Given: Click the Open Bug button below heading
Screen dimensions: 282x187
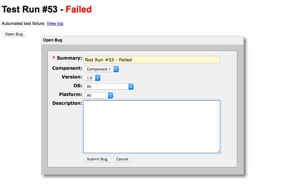Looking at the screenshot, I should point(14,34).
